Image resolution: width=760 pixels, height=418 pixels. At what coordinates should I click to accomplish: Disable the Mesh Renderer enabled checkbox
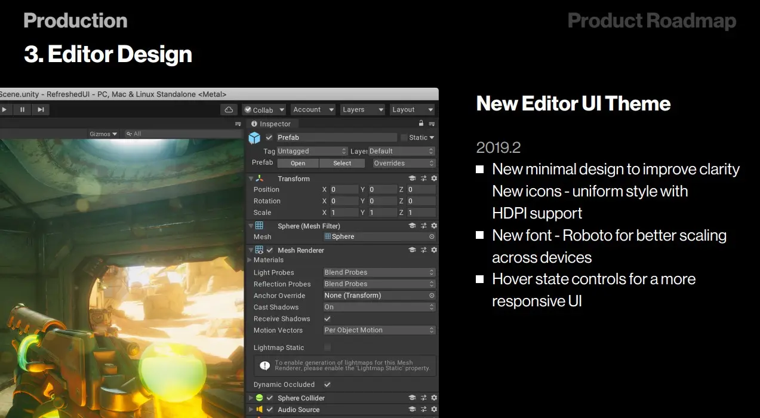[x=270, y=250]
